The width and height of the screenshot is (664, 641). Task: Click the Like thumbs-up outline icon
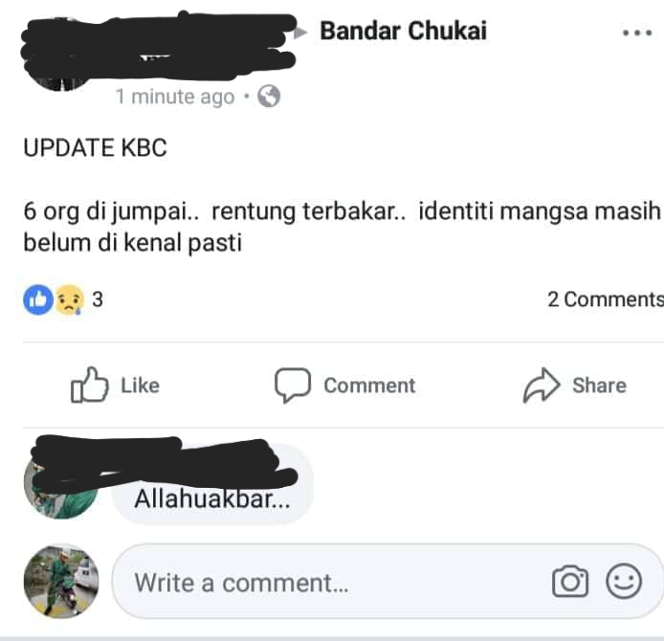pos(89,385)
